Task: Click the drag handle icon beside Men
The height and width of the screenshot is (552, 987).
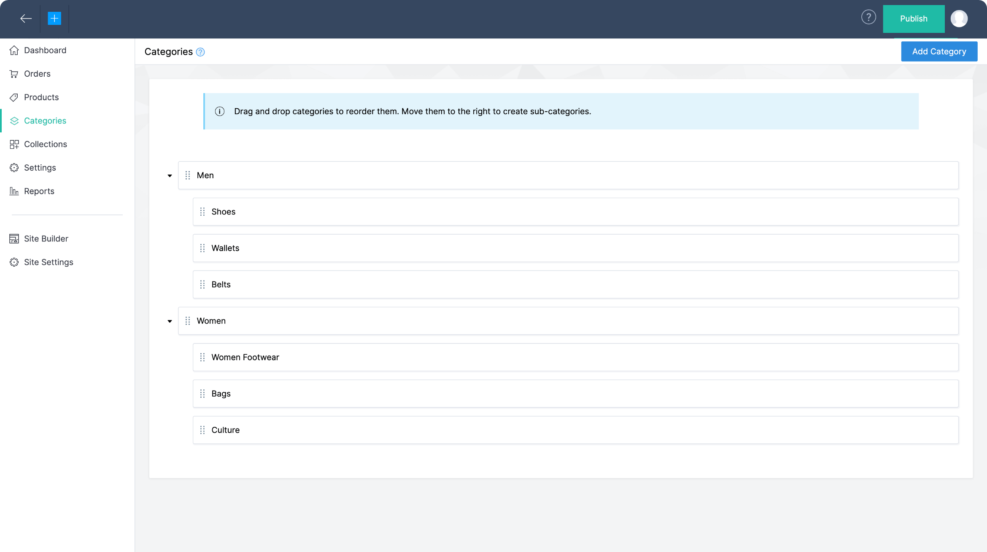Action: tap(188, 175)
